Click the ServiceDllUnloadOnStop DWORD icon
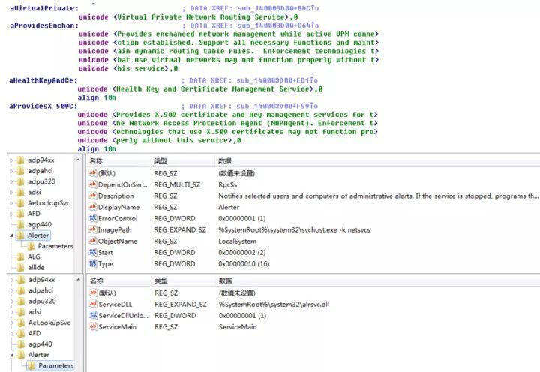This screenshot has width=540, height=372. [93, 316]
